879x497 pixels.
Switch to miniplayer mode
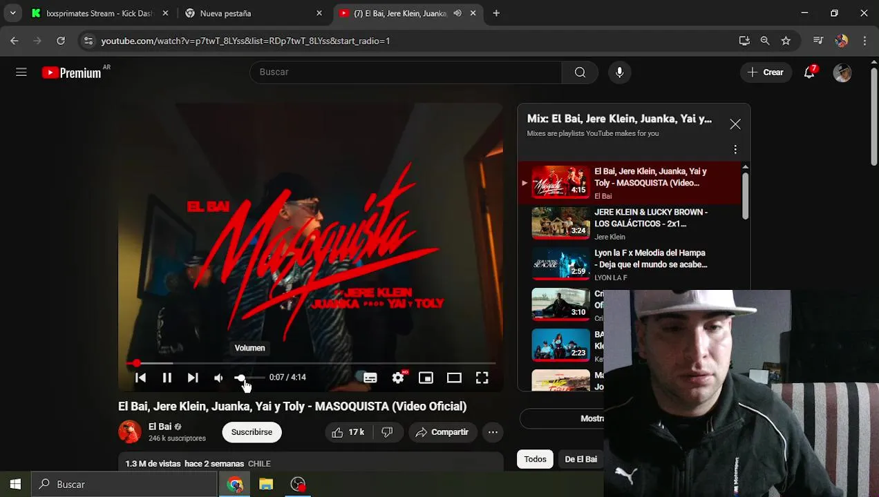point(426,378)
